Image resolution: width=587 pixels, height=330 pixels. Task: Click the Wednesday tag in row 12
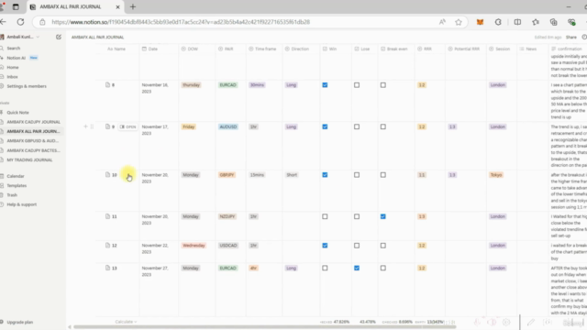[x=194, y=246]
